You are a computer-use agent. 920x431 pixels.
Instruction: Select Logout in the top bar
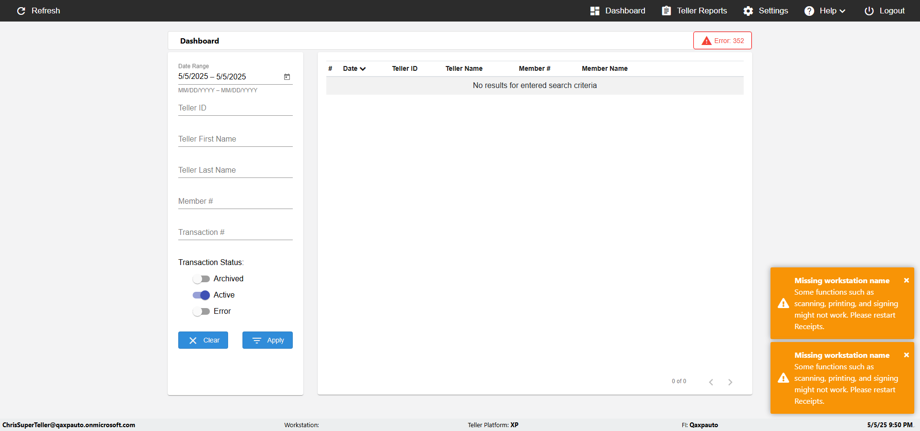(885, 11)
